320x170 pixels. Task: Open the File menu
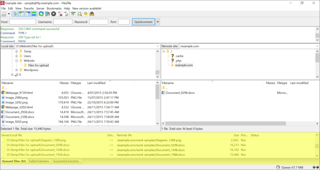point(3,8)
